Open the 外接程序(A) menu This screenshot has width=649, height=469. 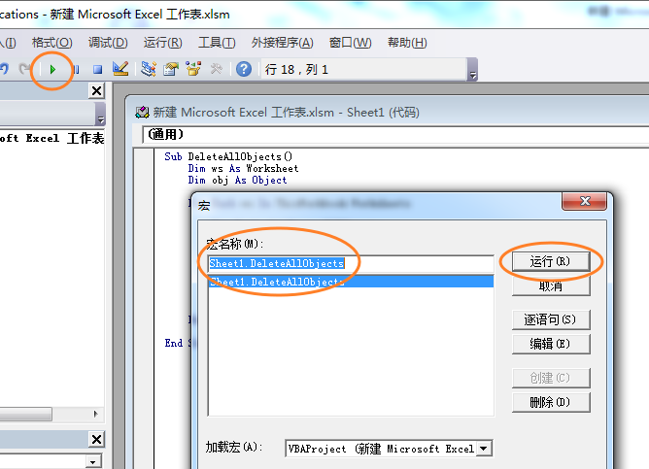tap(282, 43)
